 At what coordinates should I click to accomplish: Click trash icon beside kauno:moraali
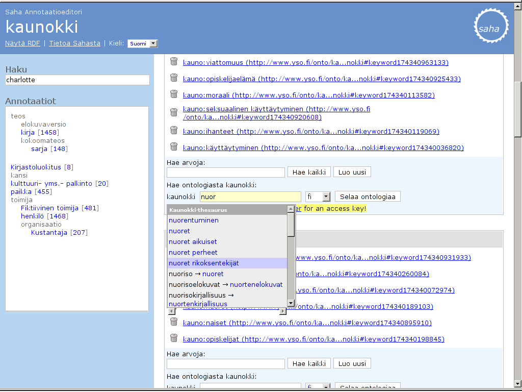pos(174,94)
